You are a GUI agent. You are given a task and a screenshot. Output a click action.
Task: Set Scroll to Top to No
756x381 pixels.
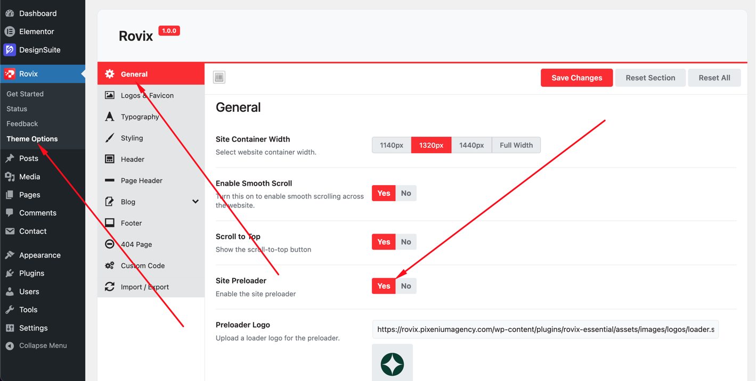pos(406,242)
